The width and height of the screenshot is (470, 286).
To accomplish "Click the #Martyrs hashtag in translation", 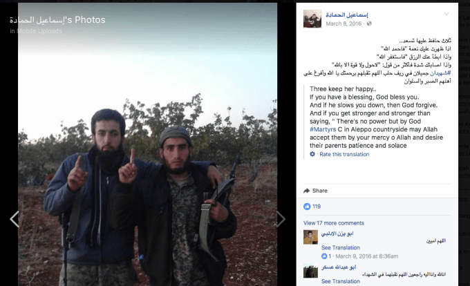I will [323, 129].
